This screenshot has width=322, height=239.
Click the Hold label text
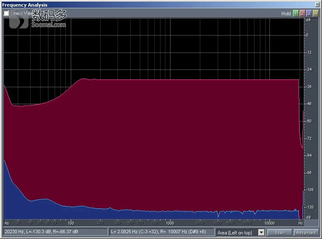coord(286,14)
